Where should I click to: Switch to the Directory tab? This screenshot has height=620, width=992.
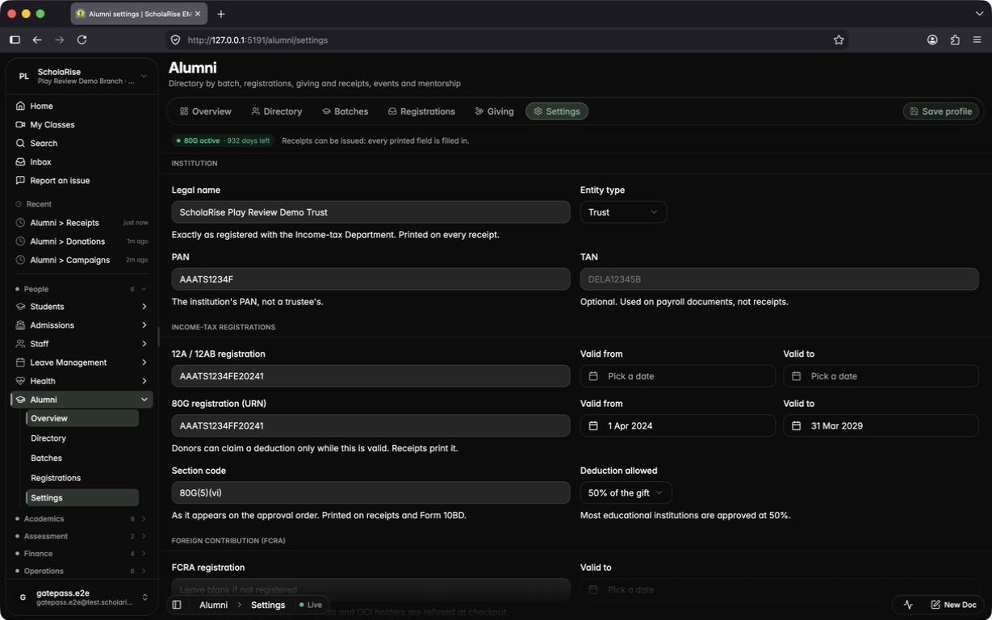[x=276, y=111]
